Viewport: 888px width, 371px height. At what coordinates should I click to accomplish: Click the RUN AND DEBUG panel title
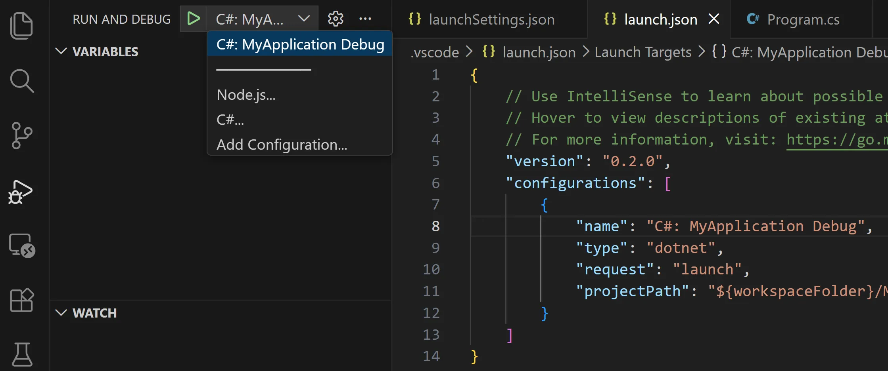(x=121, y=19)
